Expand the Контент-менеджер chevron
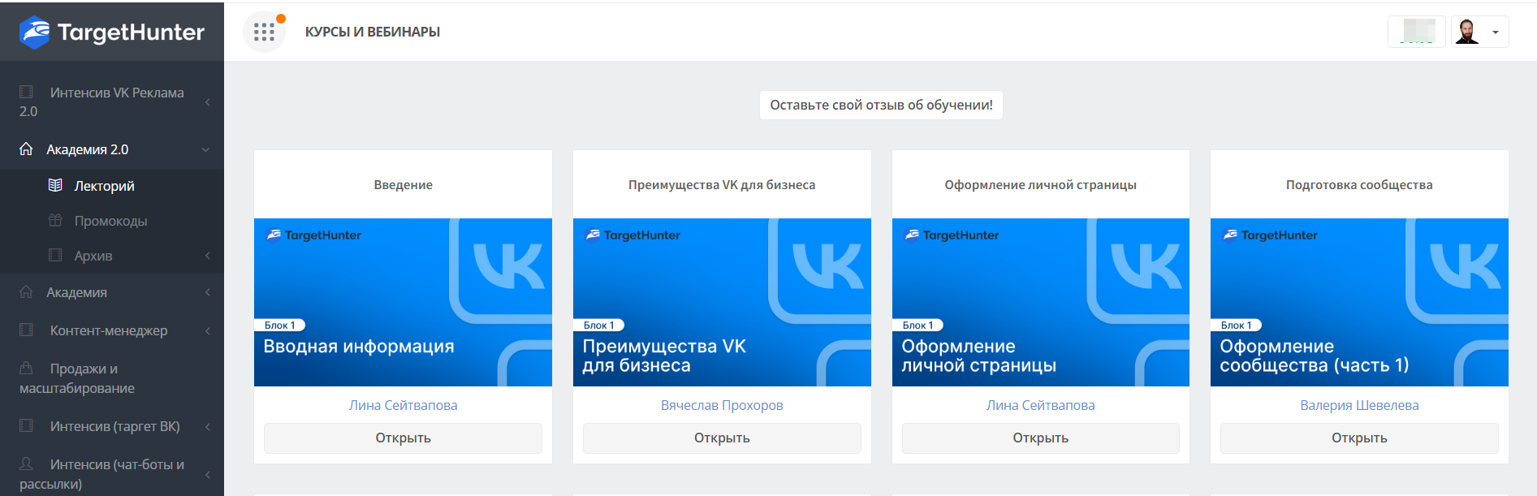 [207, 330]
